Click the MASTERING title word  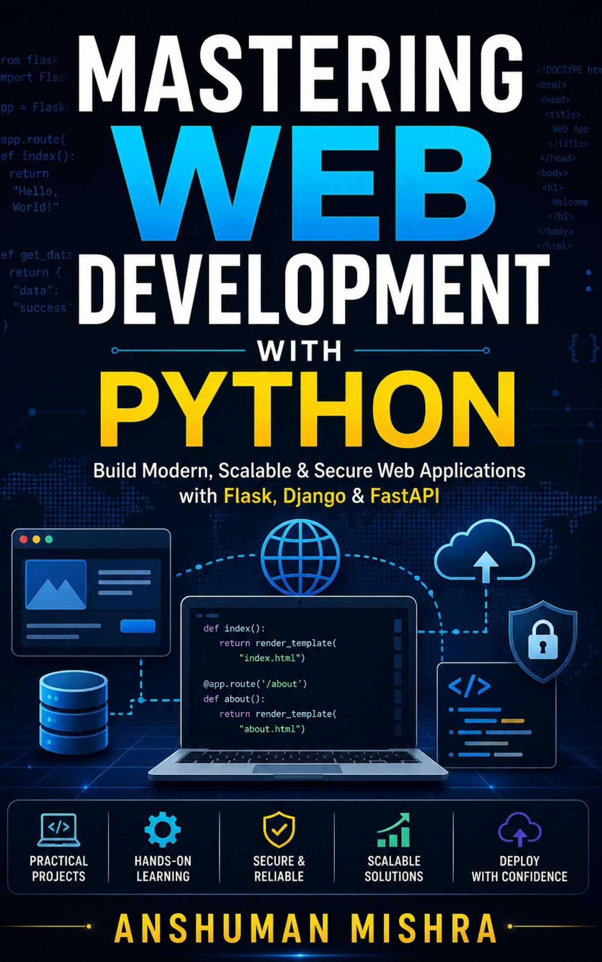click(301, 73)
